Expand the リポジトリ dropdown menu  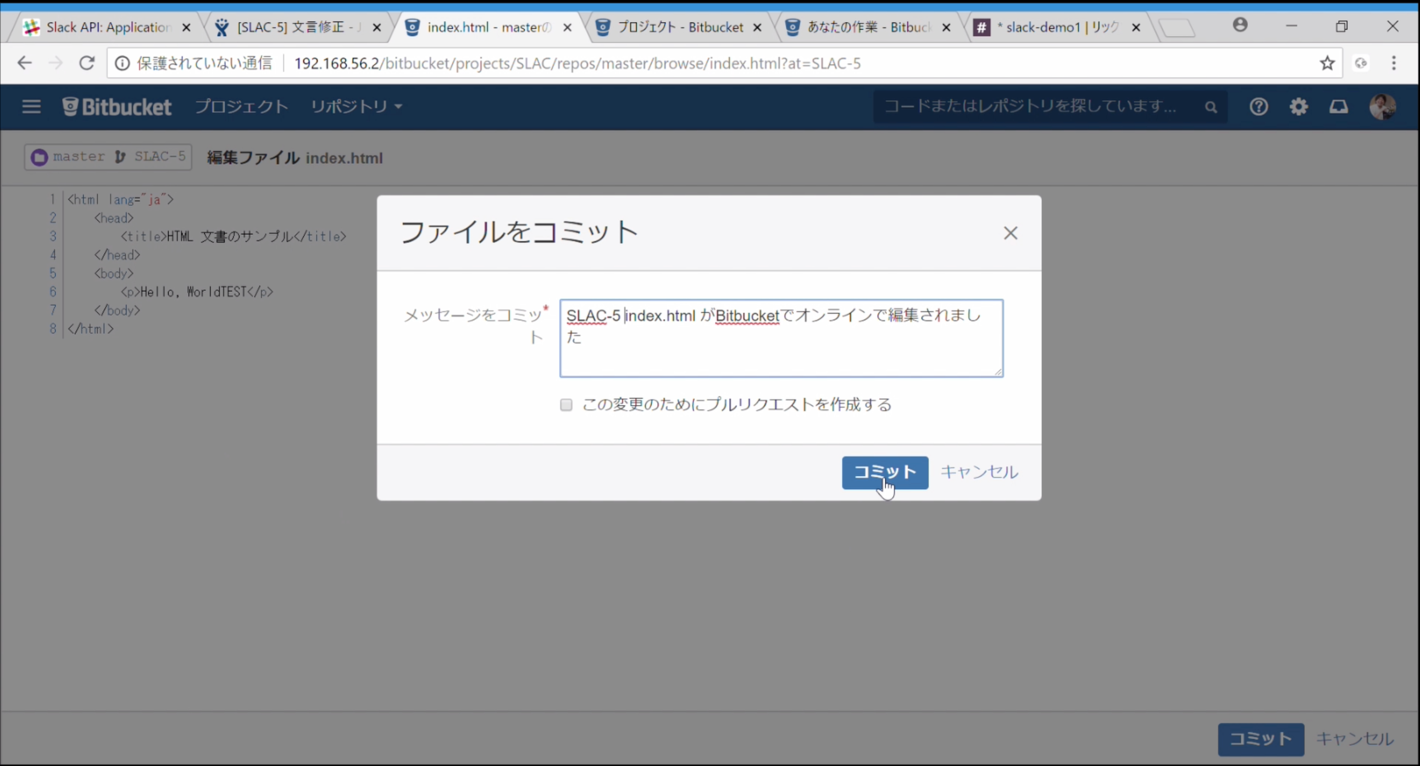pyautogui.click(x=356, y=107)
